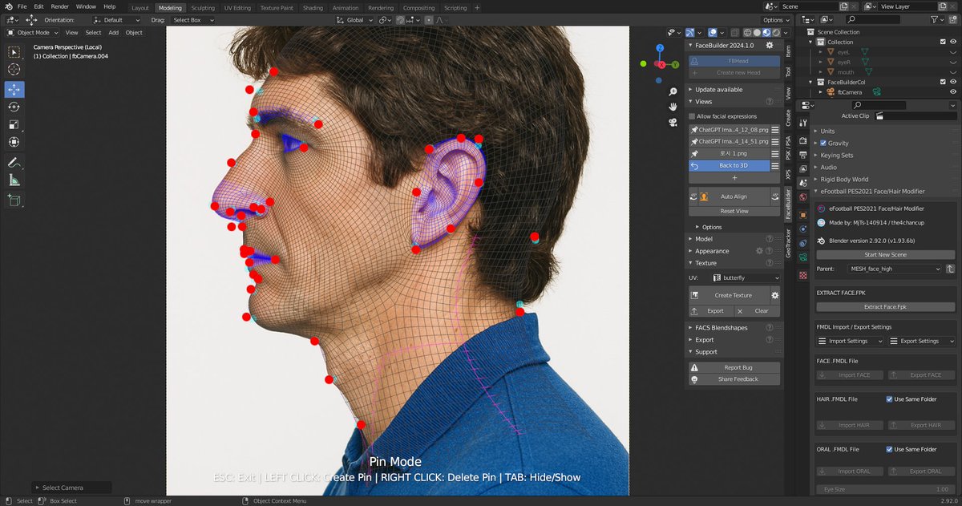Select the Scale tool
This screenshot has width=962, height=506.
pos(14,124)
